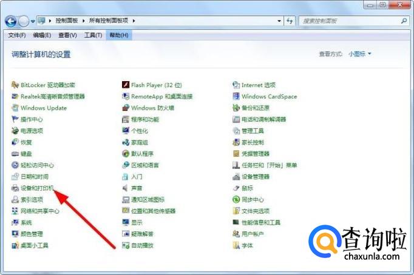Open the Windows CardSpace link

[x=270, y=96]
